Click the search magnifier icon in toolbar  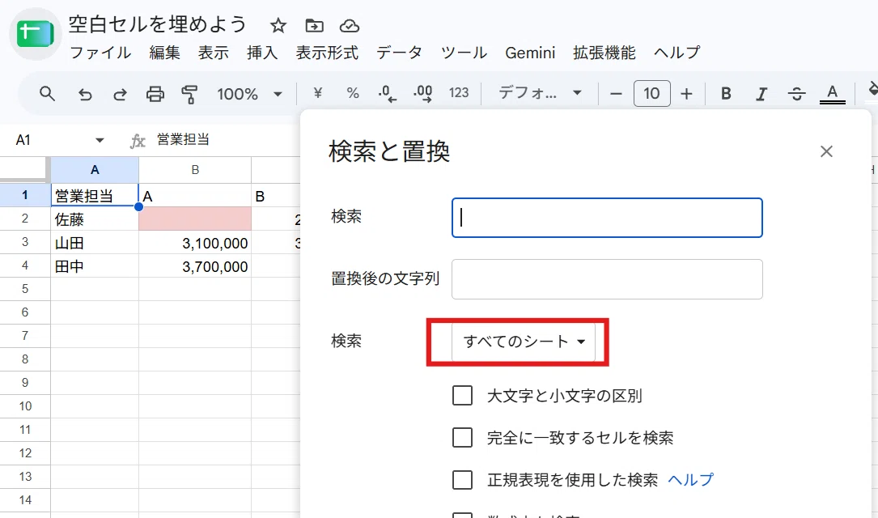coord(48,94)
